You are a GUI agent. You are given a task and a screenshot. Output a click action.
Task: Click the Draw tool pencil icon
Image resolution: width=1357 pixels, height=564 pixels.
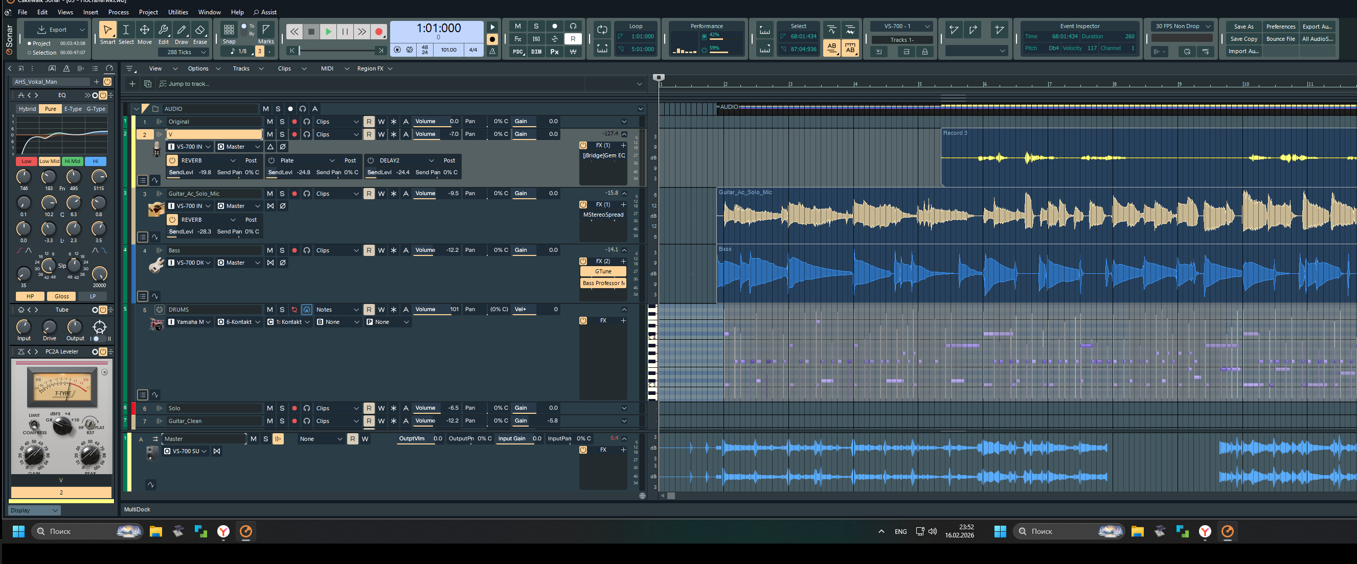181,31
